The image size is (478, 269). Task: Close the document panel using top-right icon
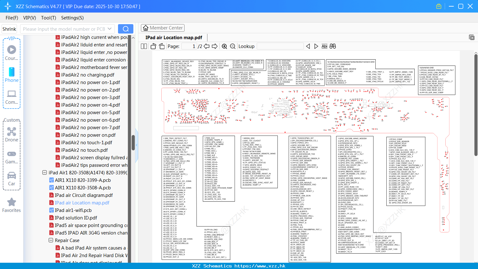(x=472, y=37)
